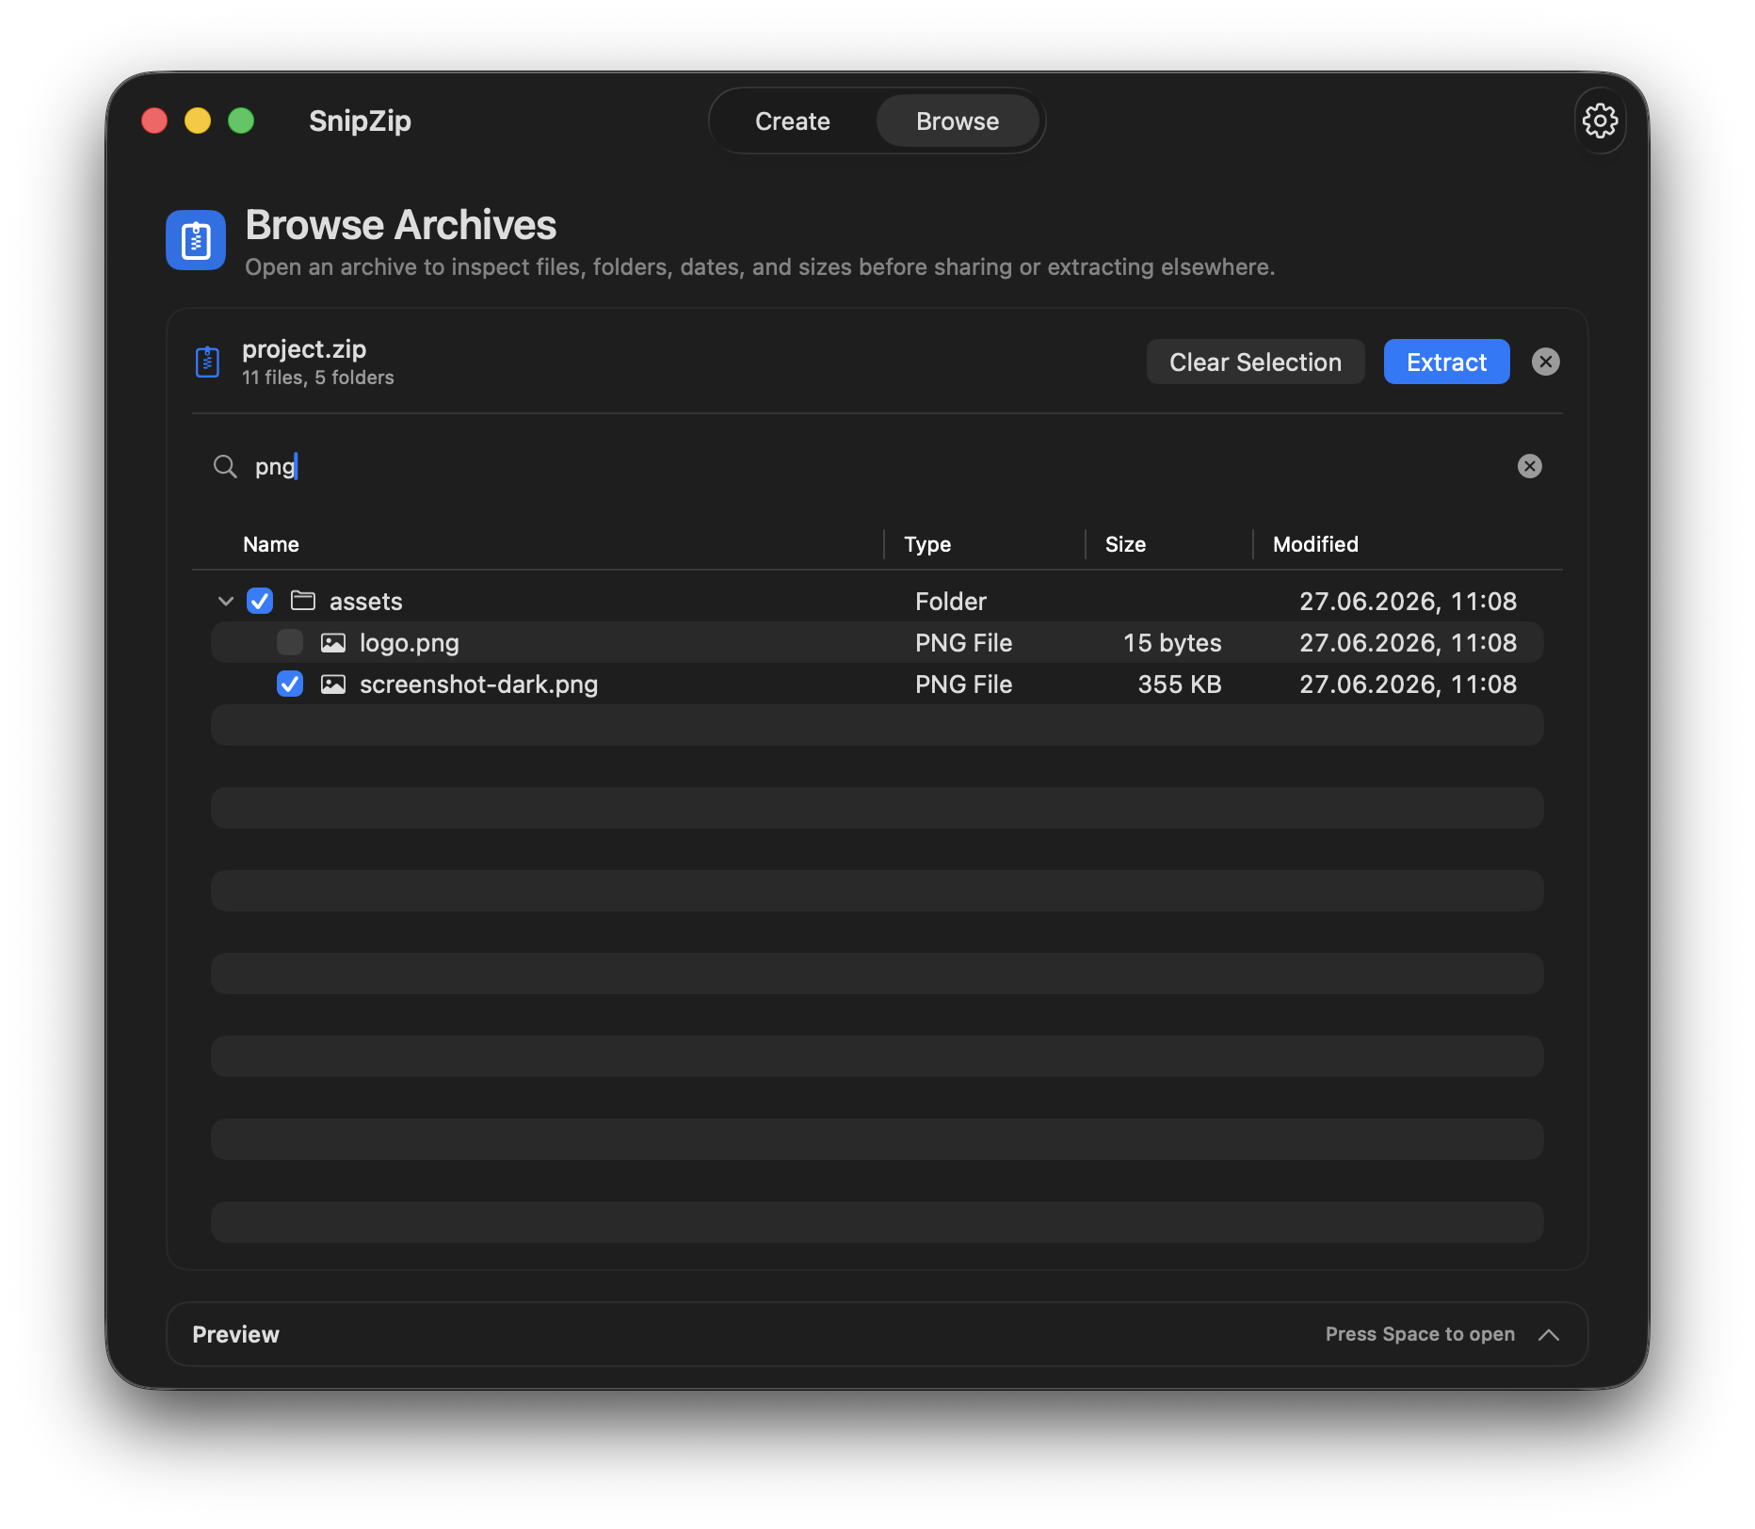Minimize the window with yellow button
1755x1529 pixels.
tap(198, 121)
